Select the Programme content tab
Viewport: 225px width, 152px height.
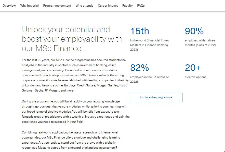(x=57, y=6)
